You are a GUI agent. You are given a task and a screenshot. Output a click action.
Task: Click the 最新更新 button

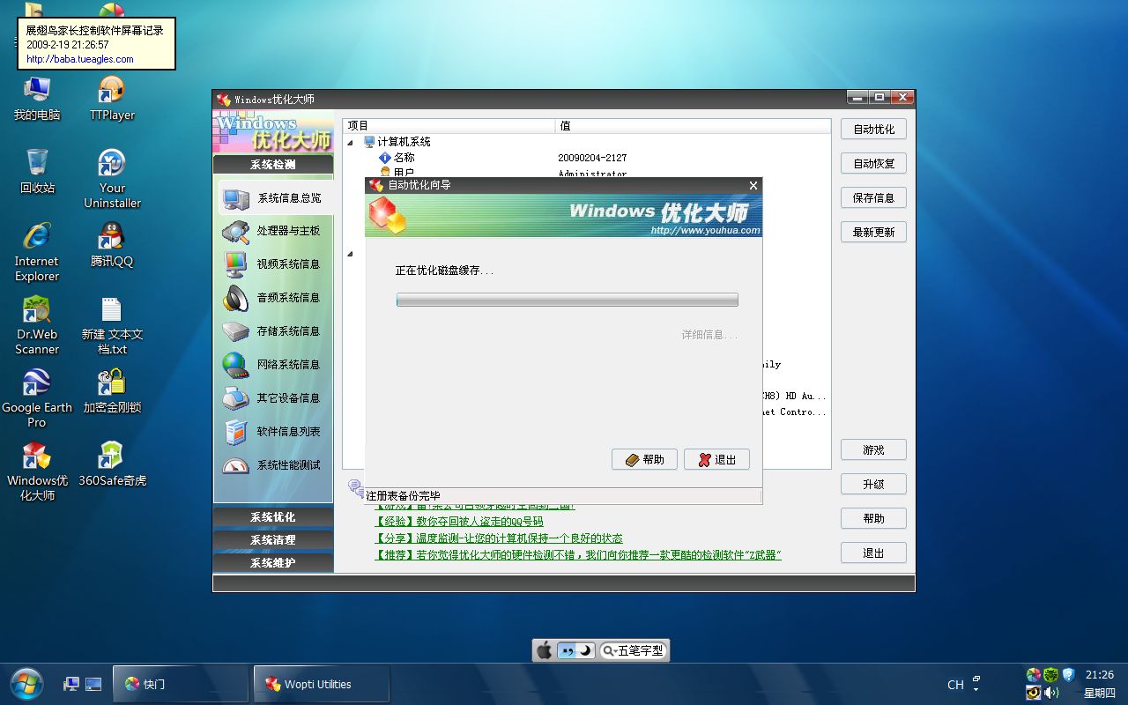[x=873, y=233]
